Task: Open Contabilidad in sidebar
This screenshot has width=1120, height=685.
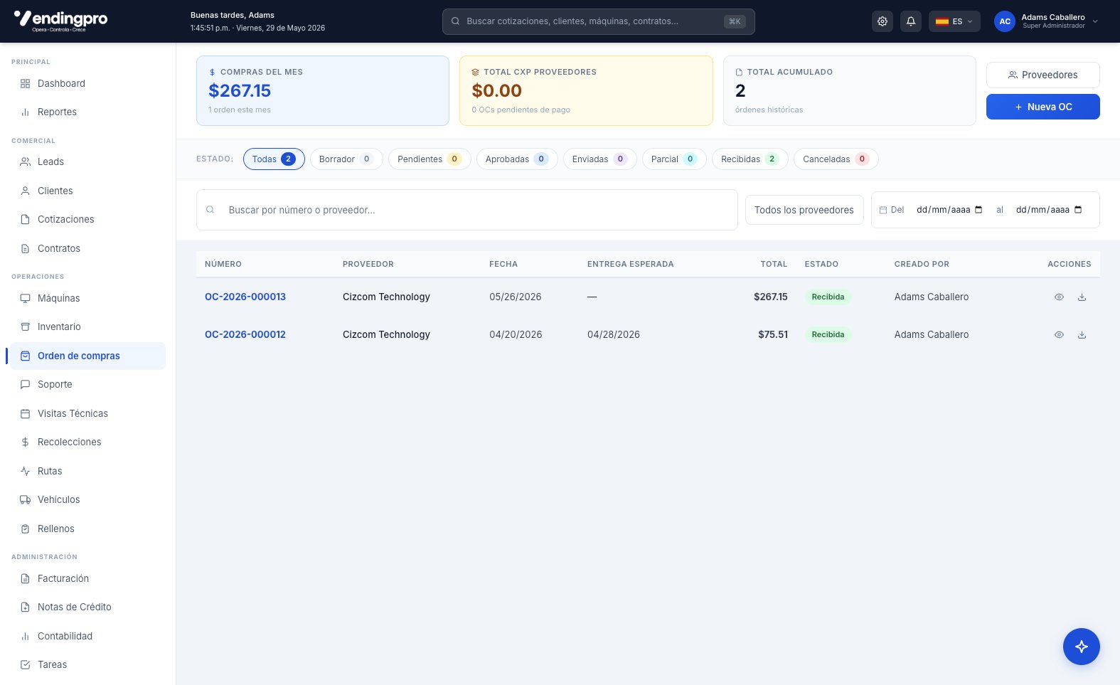Action: (88, 637)
